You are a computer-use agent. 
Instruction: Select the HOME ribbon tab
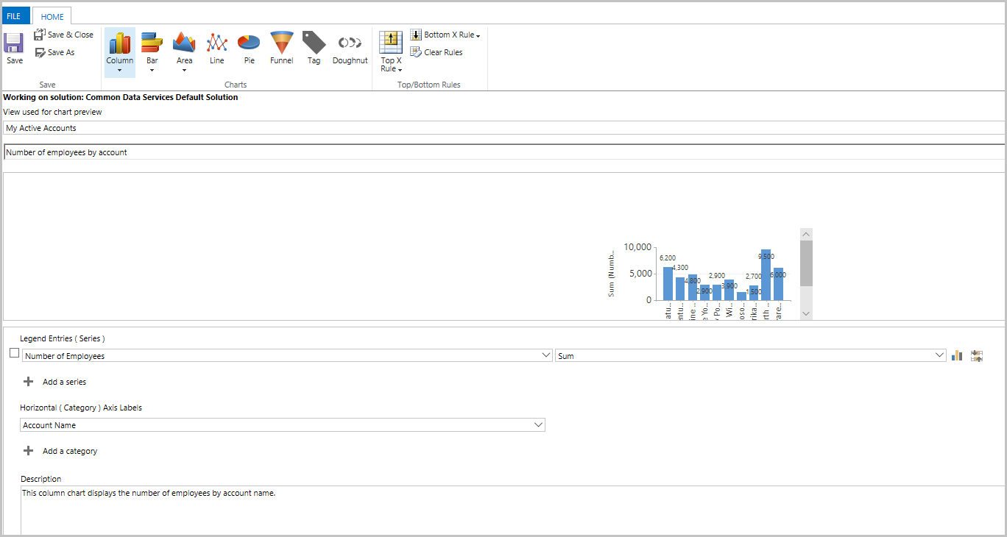point(52,15)
